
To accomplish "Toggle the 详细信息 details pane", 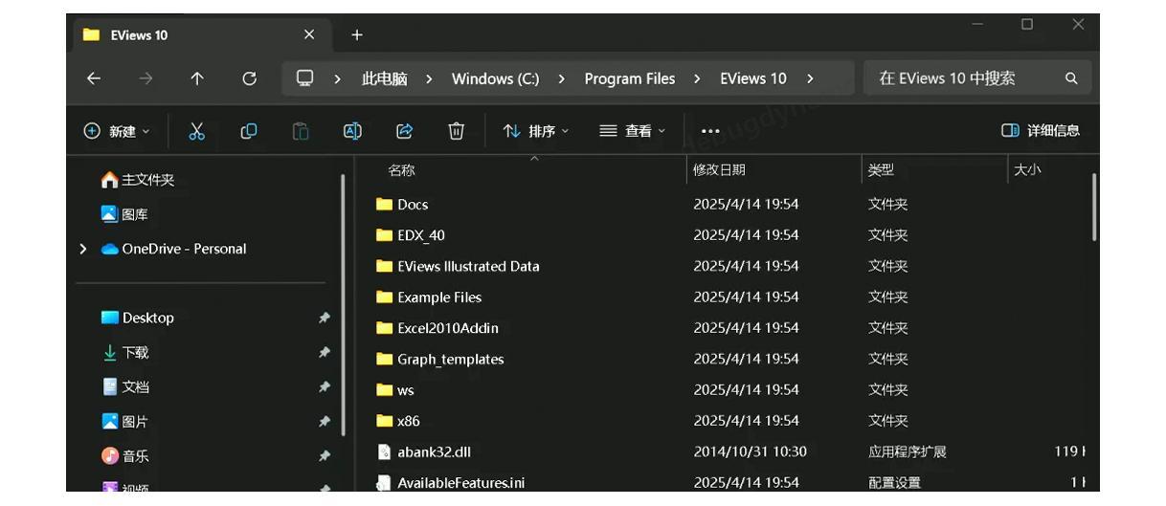I will point(1041,131).
